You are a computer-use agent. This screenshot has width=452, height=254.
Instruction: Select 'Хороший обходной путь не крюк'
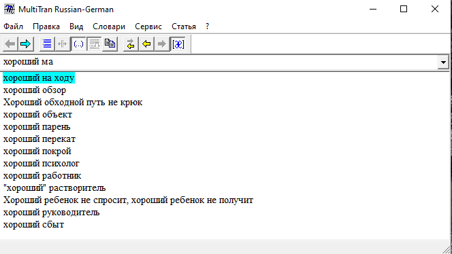point(73,103)
